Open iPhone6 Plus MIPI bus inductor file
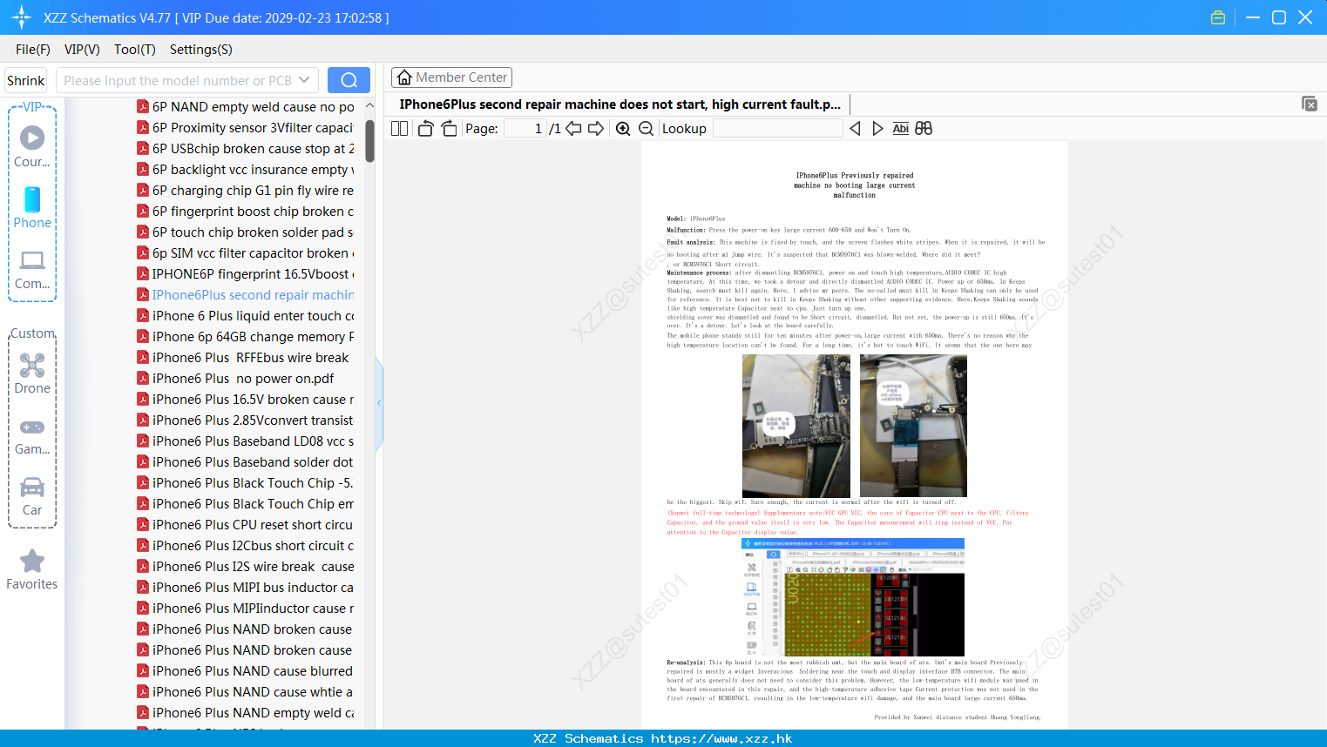The image size is (1327, 747). 246,588
